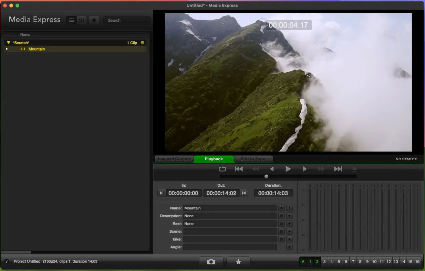Click the Reel input field
Screen dimensions: 425x271
coord(230,224)
